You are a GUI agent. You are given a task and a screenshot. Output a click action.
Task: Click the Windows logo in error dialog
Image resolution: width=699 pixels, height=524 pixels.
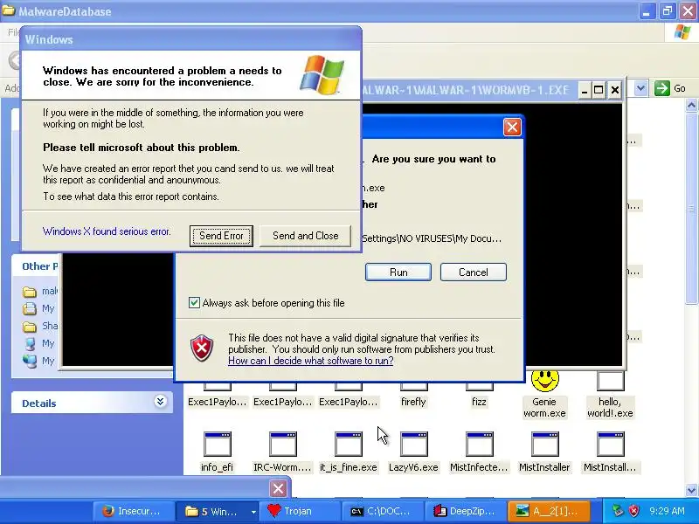pyautogui.click(x=322, y=75)
